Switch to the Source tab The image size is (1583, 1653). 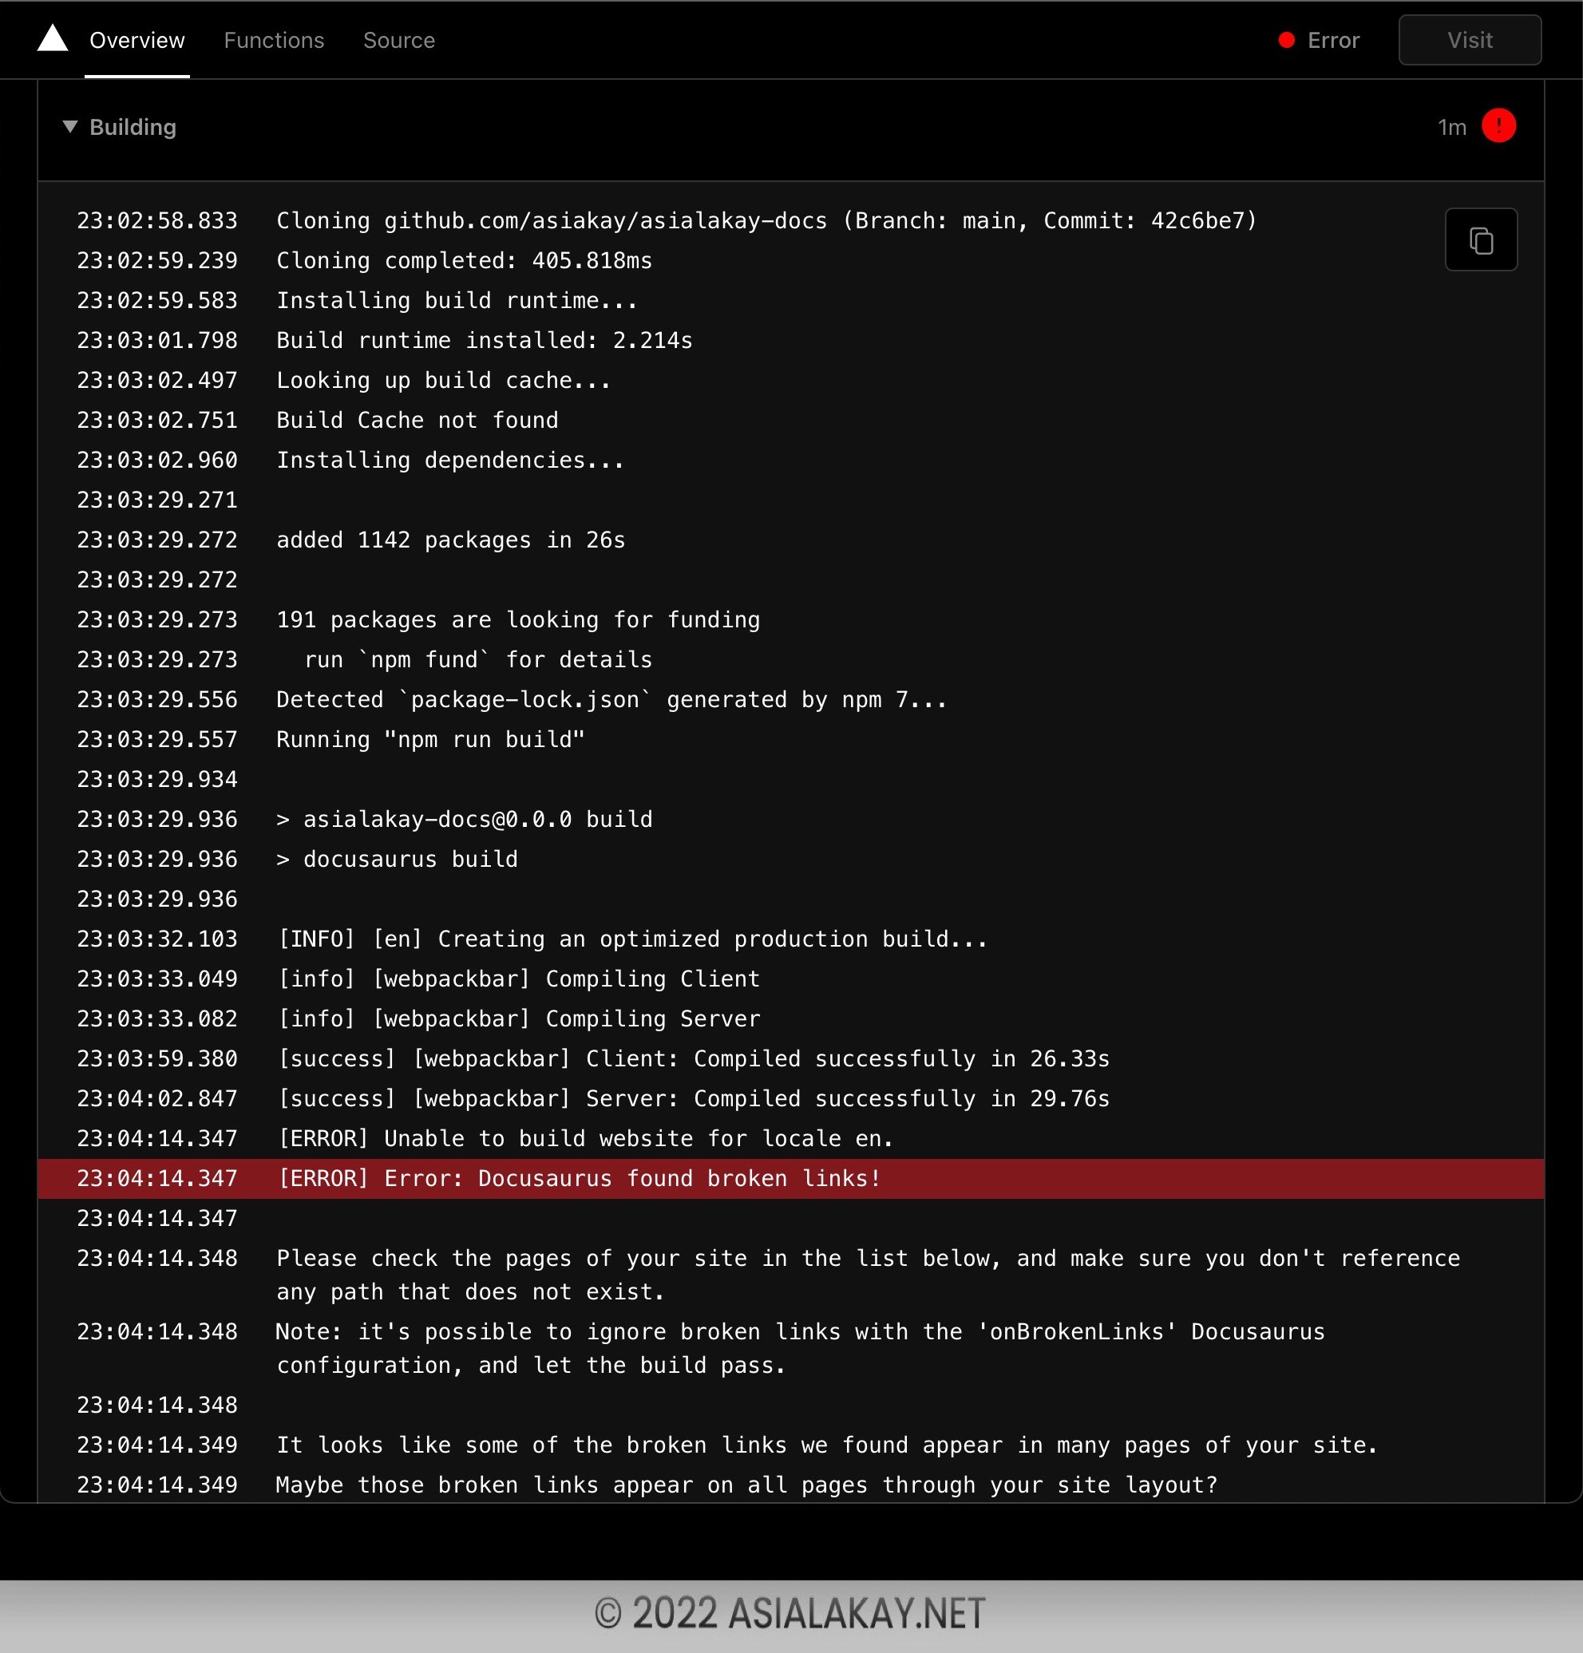pyautogui.click(x=398, y=41)
